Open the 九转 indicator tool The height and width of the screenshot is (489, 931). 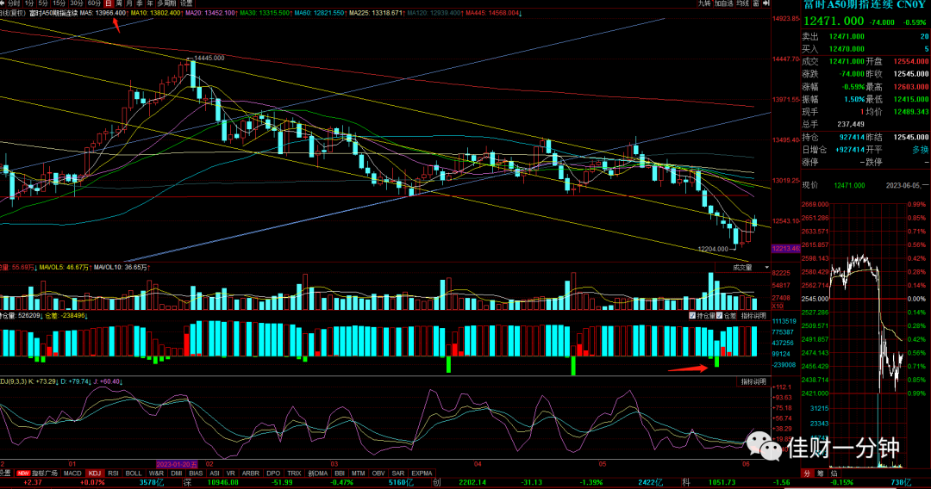click(704, 3)
